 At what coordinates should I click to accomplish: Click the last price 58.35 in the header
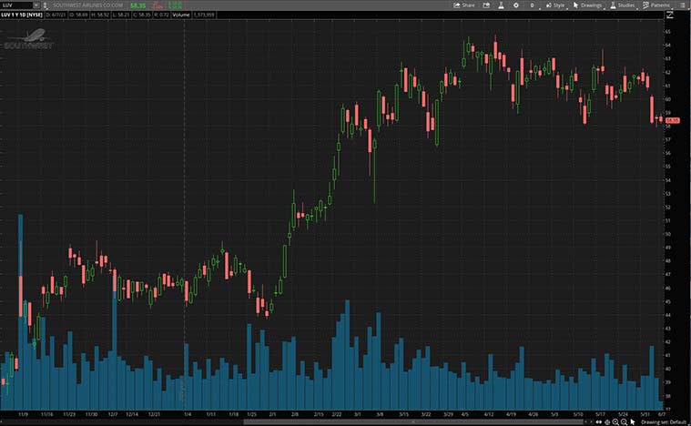[138, 5]
